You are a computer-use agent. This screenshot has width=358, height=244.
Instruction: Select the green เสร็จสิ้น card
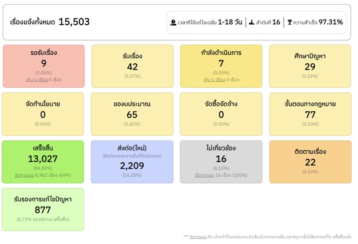(43, 161)
